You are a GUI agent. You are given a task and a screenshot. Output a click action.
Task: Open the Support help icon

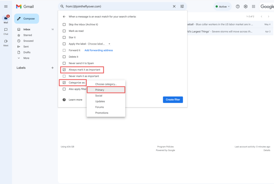(238, 6)
